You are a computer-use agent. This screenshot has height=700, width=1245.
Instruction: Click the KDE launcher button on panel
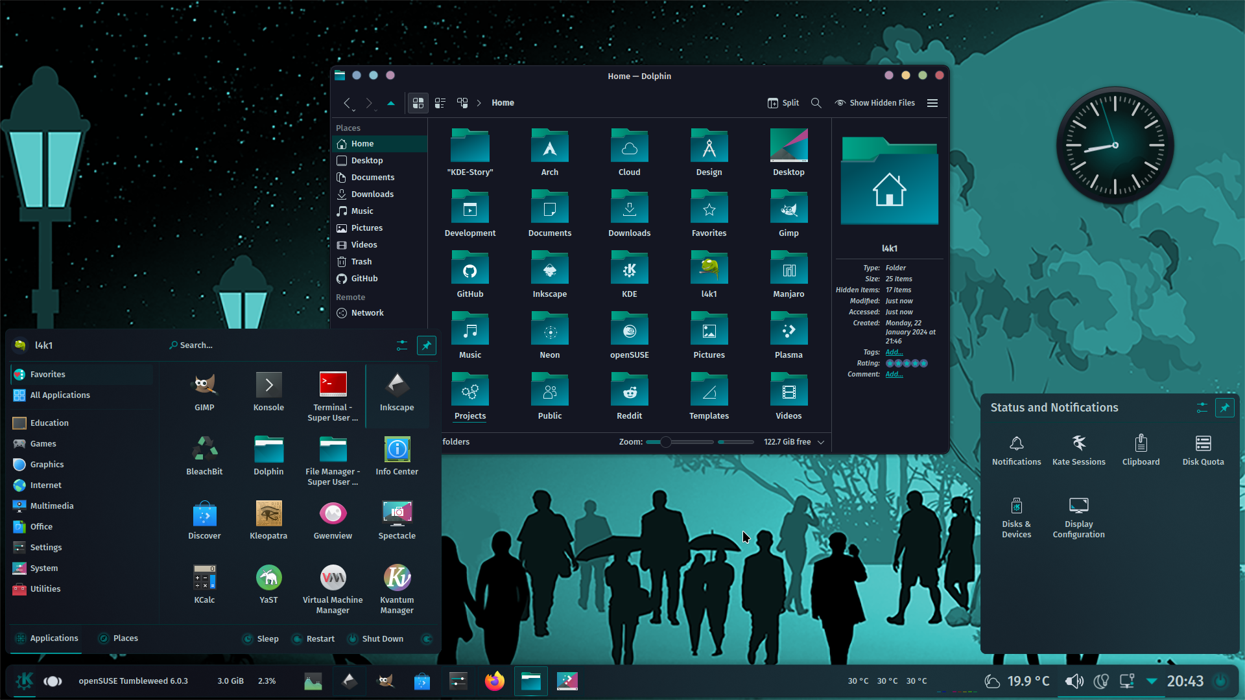point(25,681)
